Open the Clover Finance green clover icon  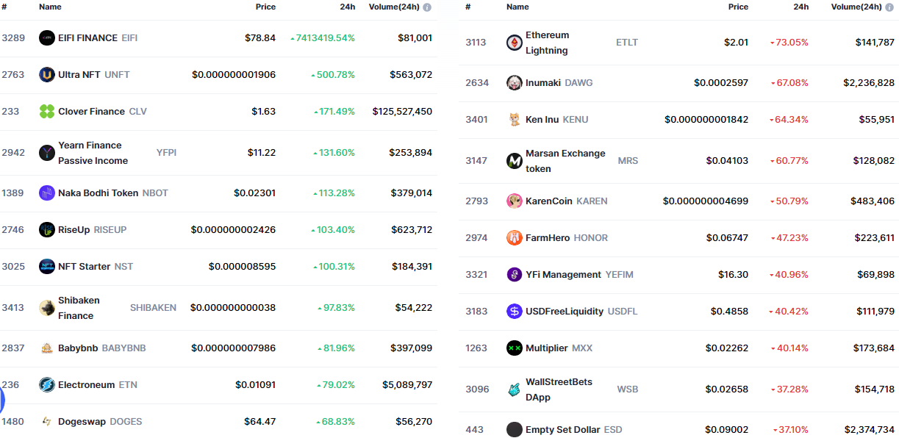[x=47, y=111]
